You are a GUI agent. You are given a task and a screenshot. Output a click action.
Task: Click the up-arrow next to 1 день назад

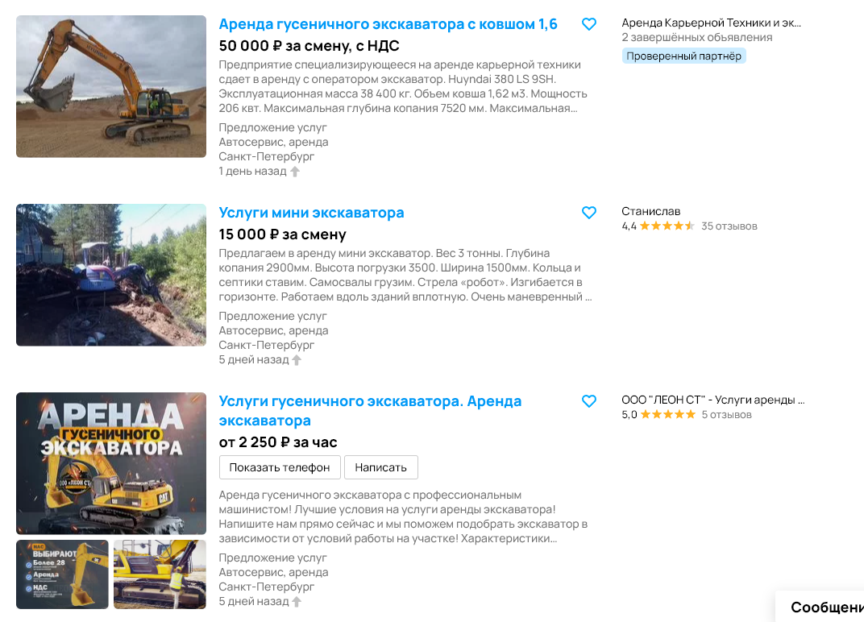click(x=295, y=172)
